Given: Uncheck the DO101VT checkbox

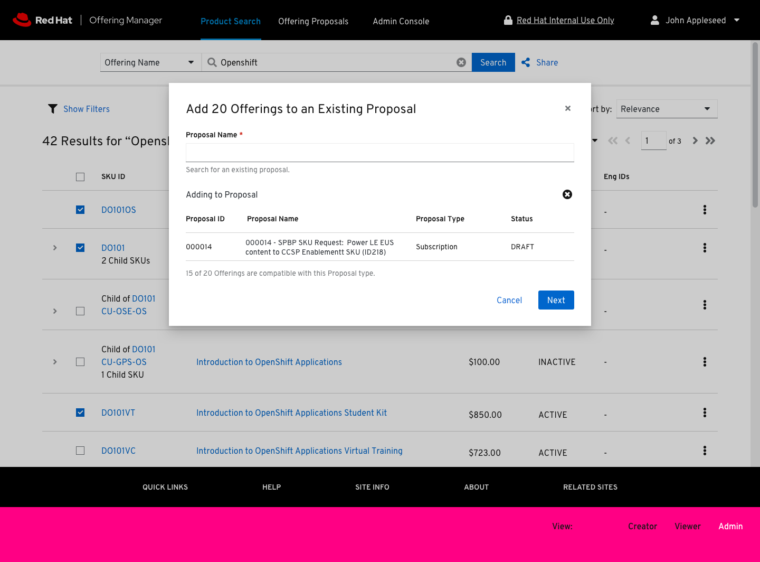Looking at the screenshot, I should point(80,413).
